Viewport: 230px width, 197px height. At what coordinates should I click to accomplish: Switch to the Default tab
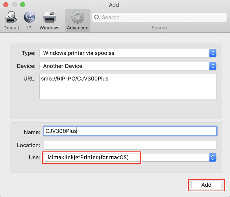click(11, 21)
